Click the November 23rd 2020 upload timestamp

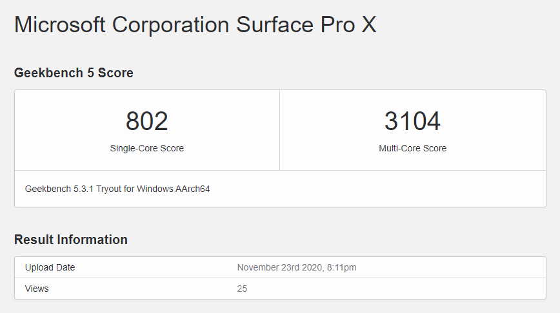click(297, 267)
